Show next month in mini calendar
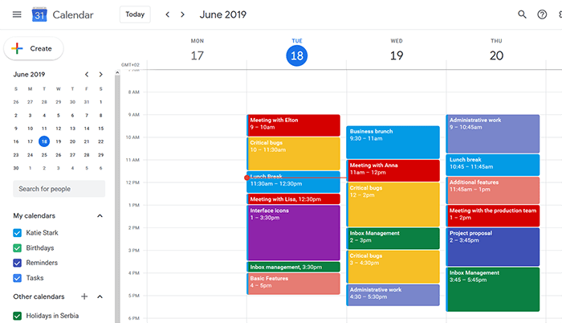The width and height of the screenshot is (562, 323). click(100, 74)
